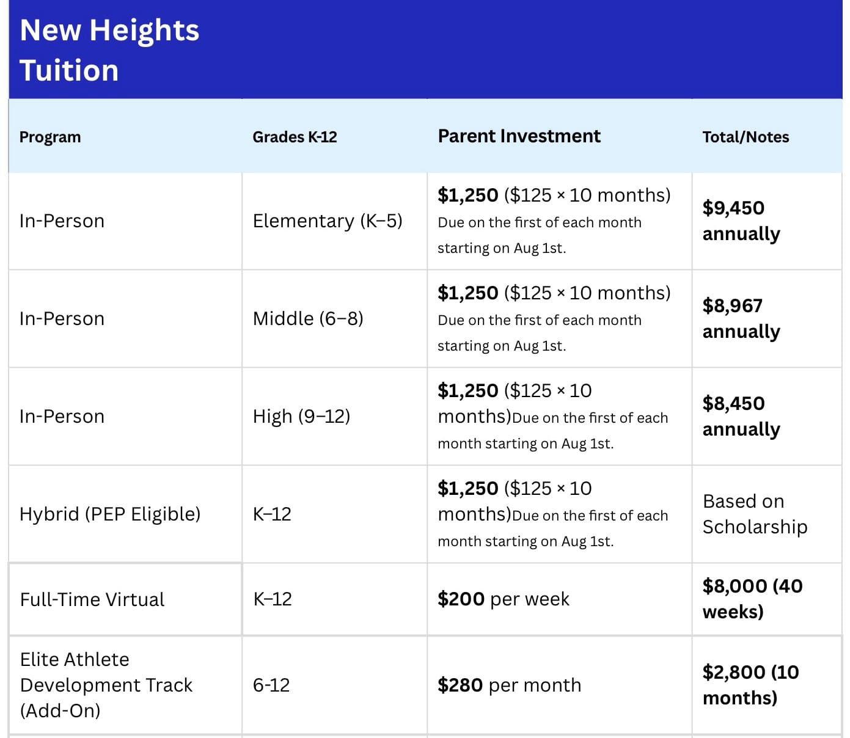Image resolution: width=850 pixels, height=738 pixels.
Task: Click the New Heights Tuition title
Action: [x=109, y=50]
